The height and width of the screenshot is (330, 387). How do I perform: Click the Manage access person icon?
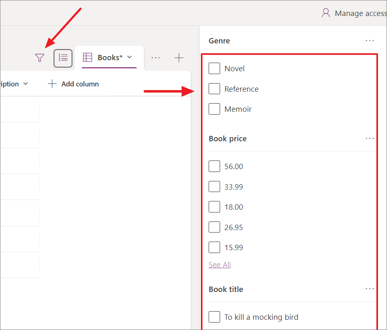[326, 13]
